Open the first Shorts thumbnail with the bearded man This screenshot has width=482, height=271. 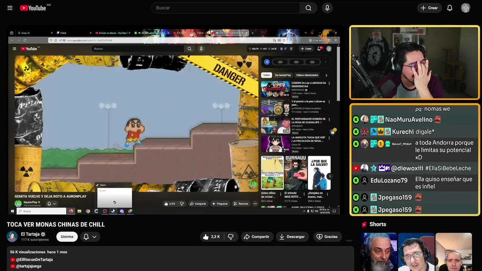pyautogui.click(x=379, y=252)
